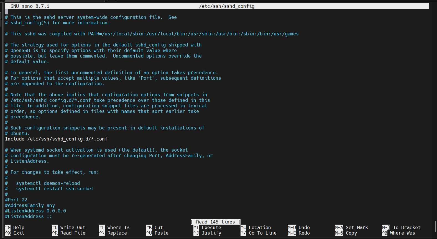This screenshot has width=437, height=239.
Task: Select the ^O Write Out shortcut
Action: tap(69, 227)
